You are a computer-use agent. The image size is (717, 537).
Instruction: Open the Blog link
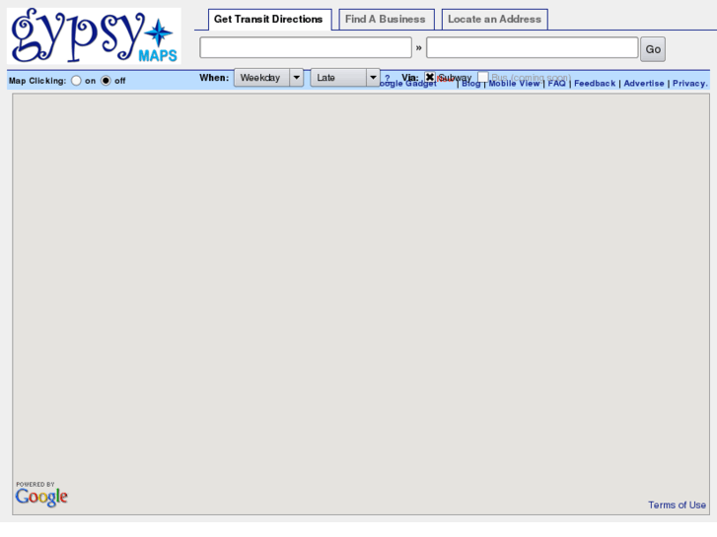point(471,84)
